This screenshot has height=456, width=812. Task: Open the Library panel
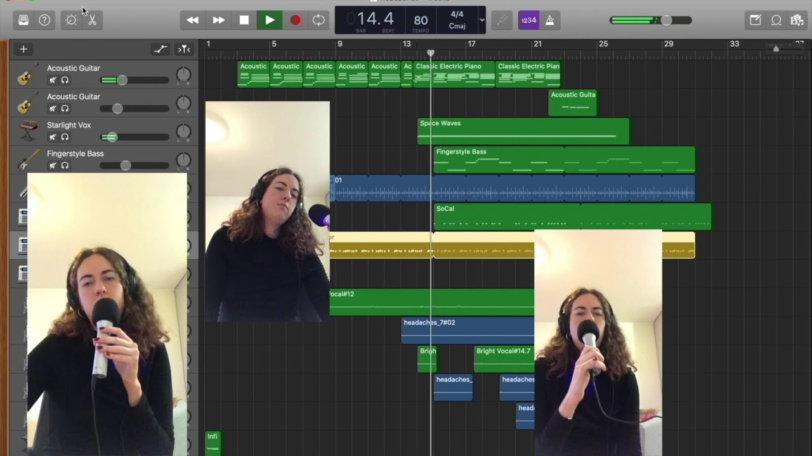point(23,20)
